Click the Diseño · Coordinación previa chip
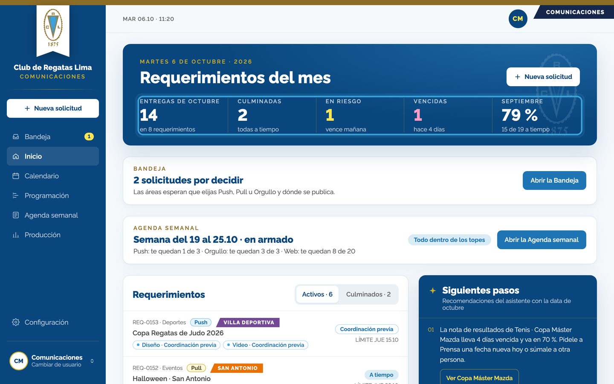614x384 pixels. (x=177, y=345)
